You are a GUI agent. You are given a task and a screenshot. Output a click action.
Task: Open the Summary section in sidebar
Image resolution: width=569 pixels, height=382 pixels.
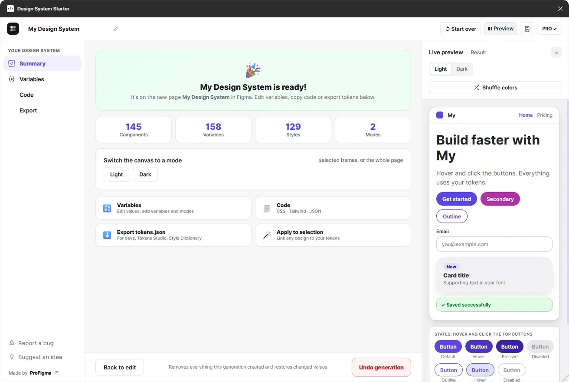[x=42, y=63]
